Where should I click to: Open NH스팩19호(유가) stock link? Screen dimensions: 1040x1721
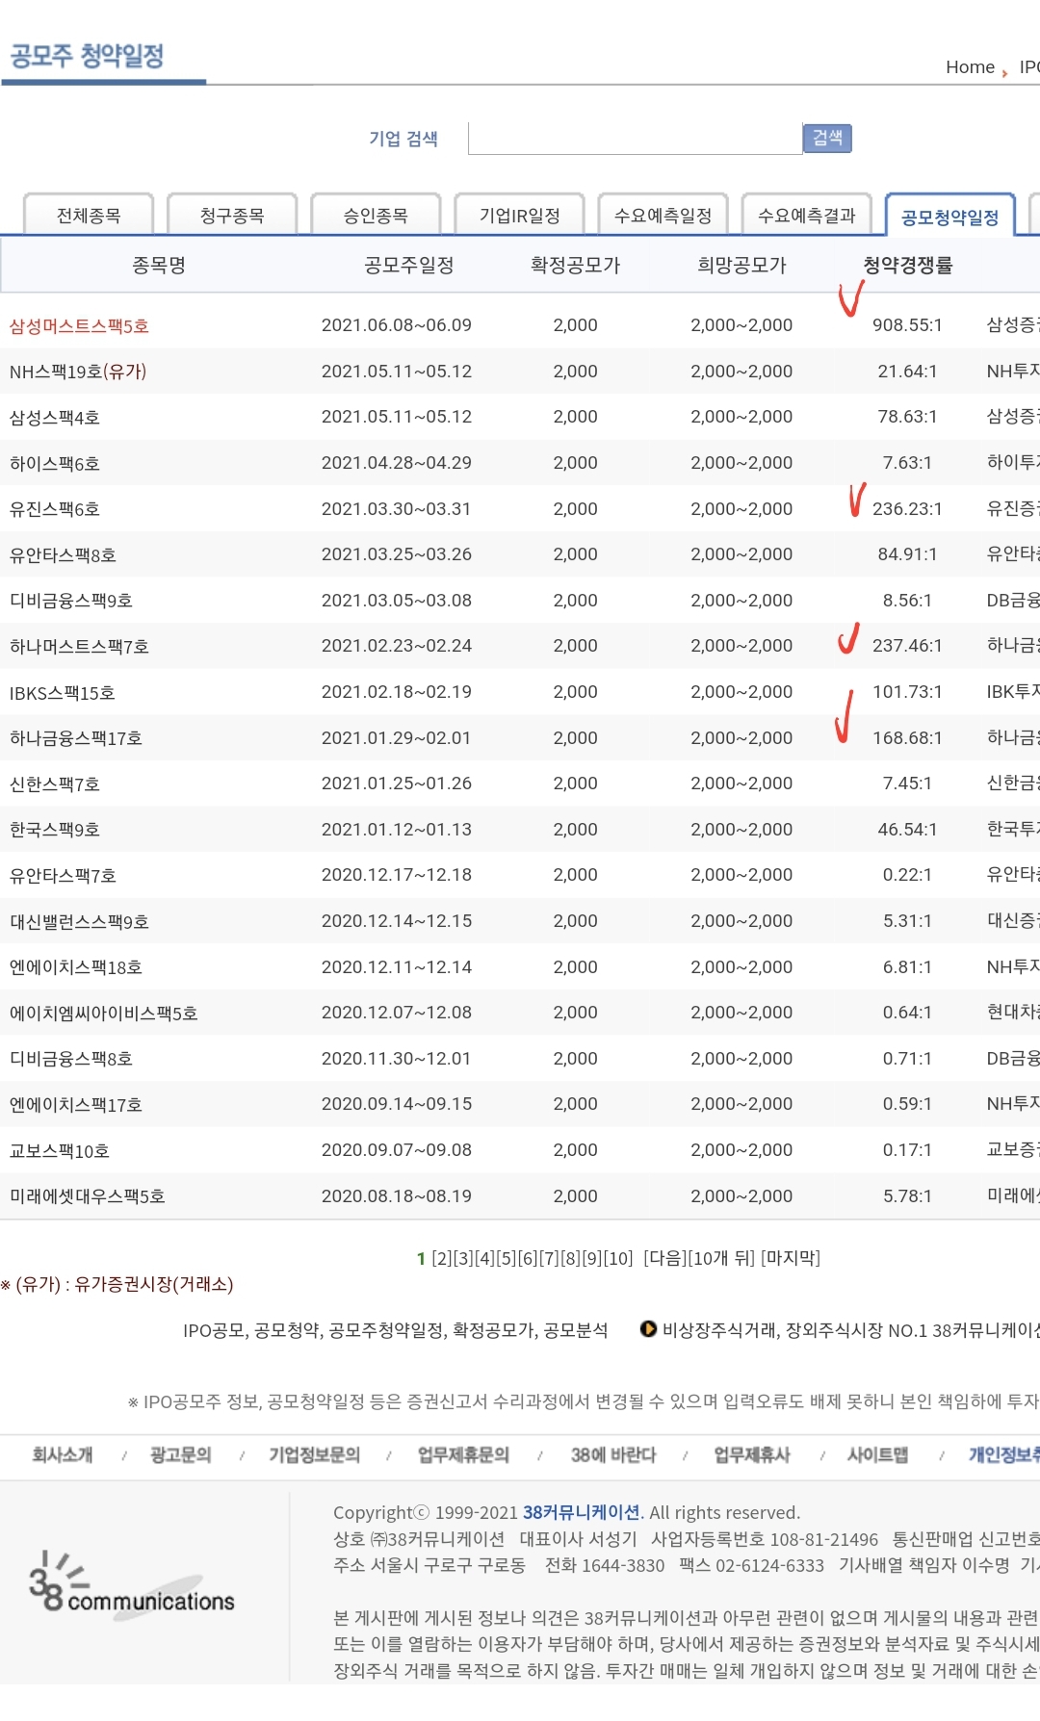tap(78, 372)
